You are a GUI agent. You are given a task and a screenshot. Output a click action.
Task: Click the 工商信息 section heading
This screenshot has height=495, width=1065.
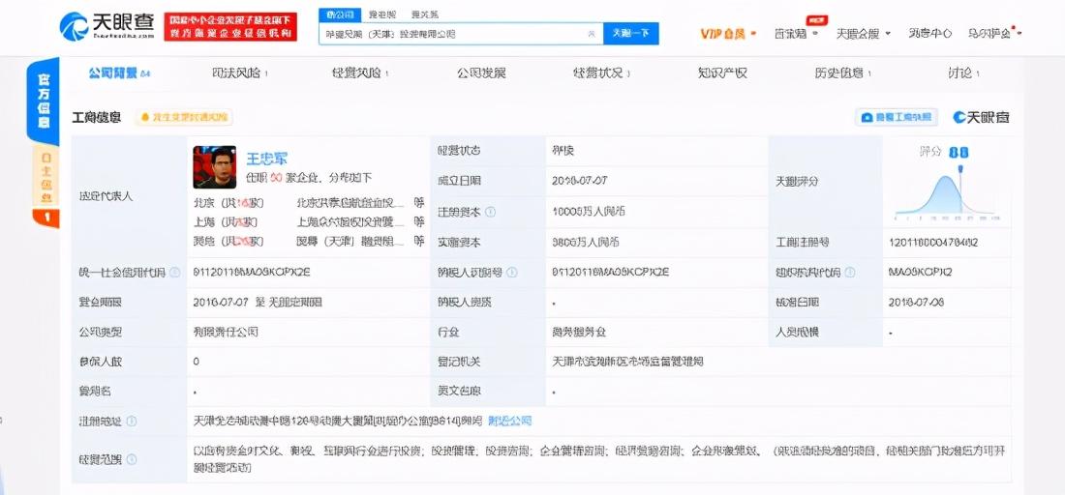(97, 117)
